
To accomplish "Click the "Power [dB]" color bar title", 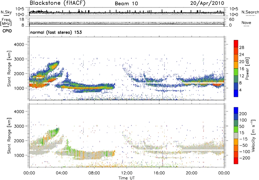I will (247, 69).
